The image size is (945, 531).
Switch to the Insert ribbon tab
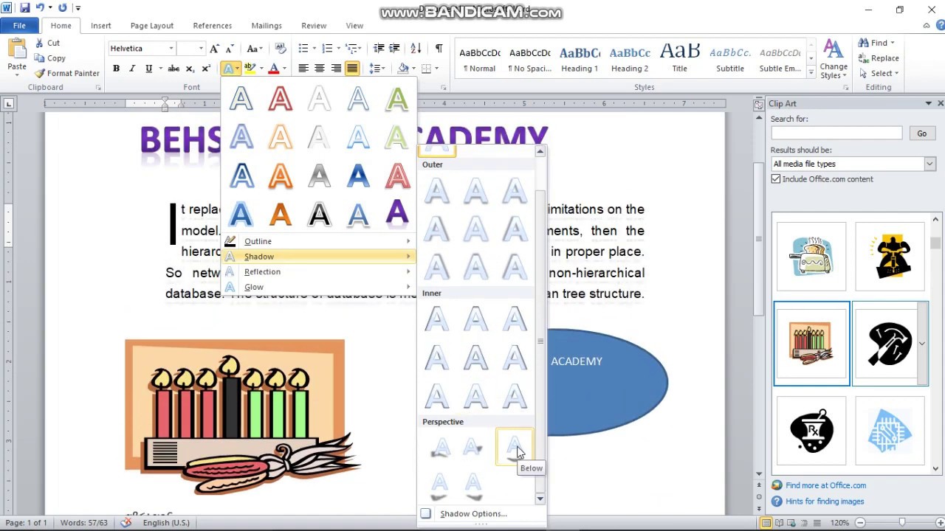click(x=101, y=26)
